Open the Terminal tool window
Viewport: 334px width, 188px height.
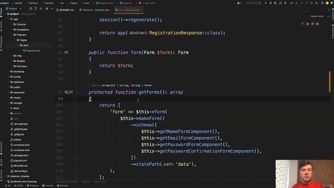click(47, 186)
